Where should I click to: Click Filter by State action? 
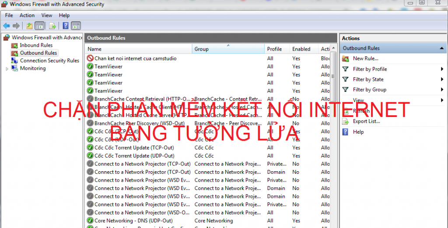coord(368,79)
